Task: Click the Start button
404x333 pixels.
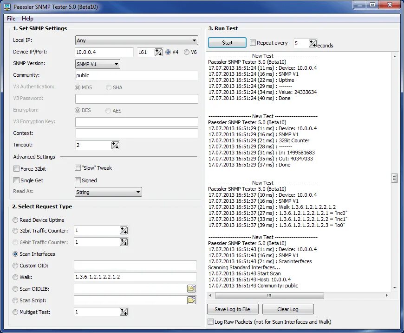Action: [227, 43]
